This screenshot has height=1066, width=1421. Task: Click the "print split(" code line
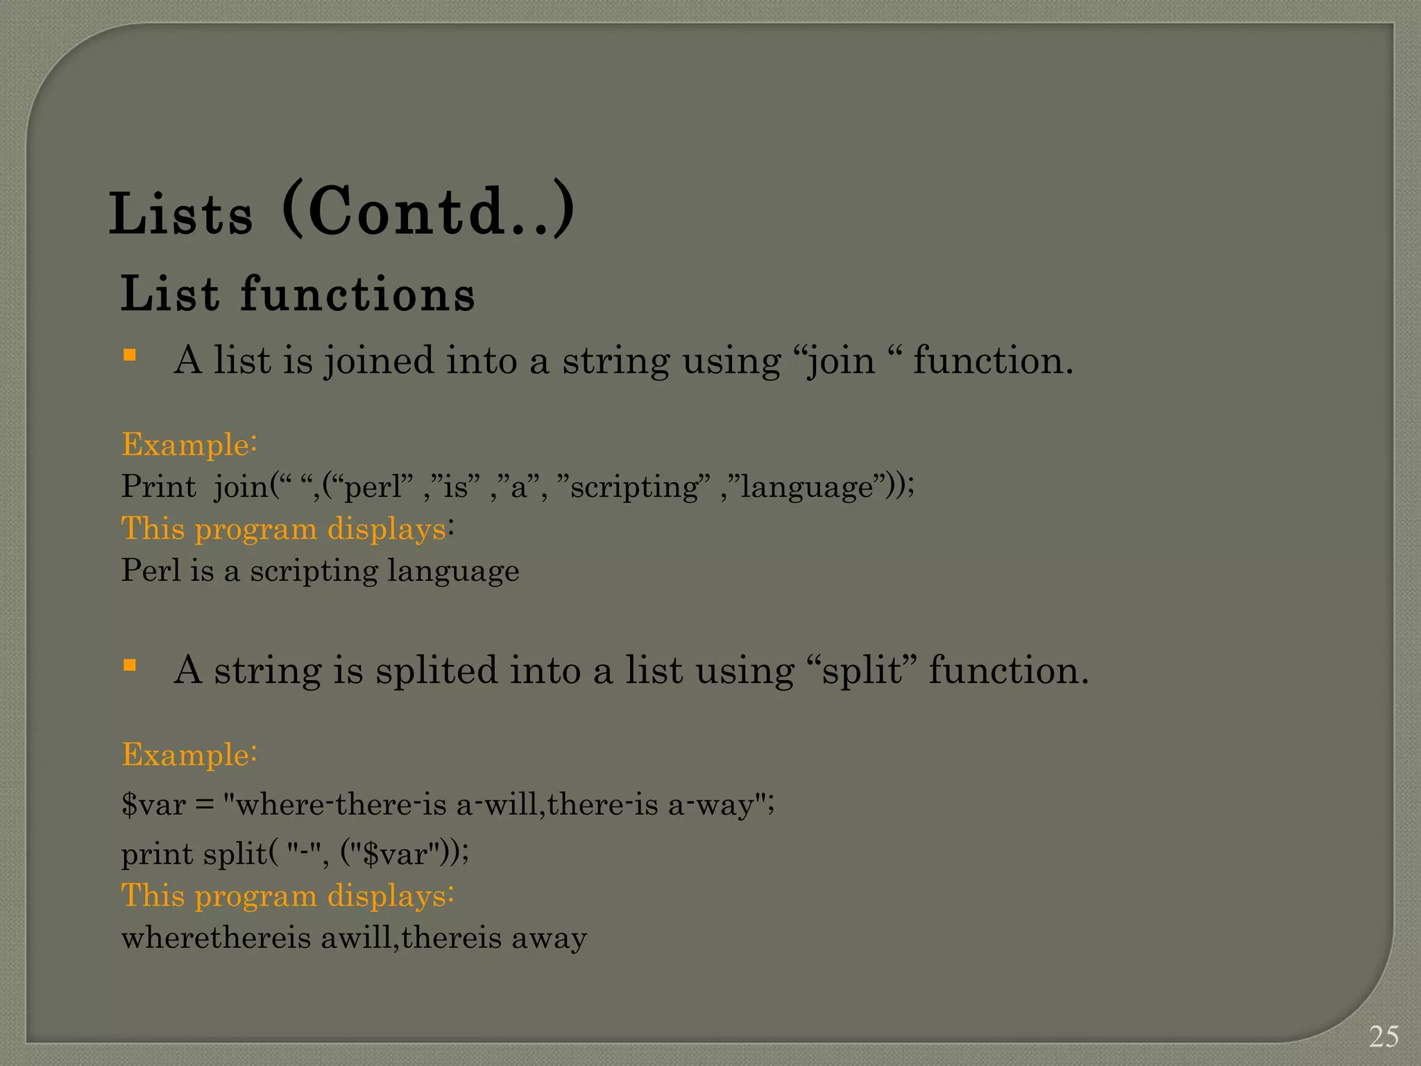[x=295, y=853]
